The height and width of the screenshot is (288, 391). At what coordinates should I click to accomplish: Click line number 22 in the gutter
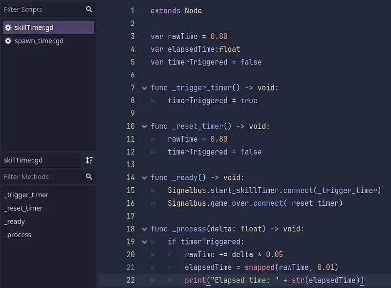pos(130,280)
